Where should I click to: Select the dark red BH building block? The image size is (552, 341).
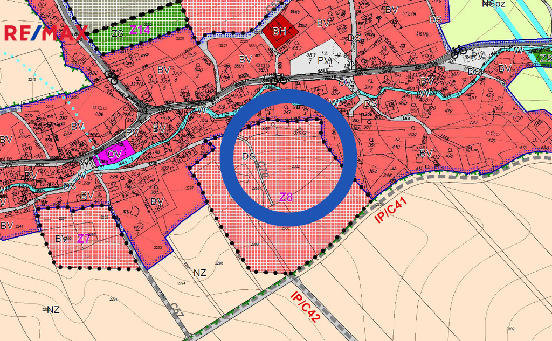click(280, 32)
